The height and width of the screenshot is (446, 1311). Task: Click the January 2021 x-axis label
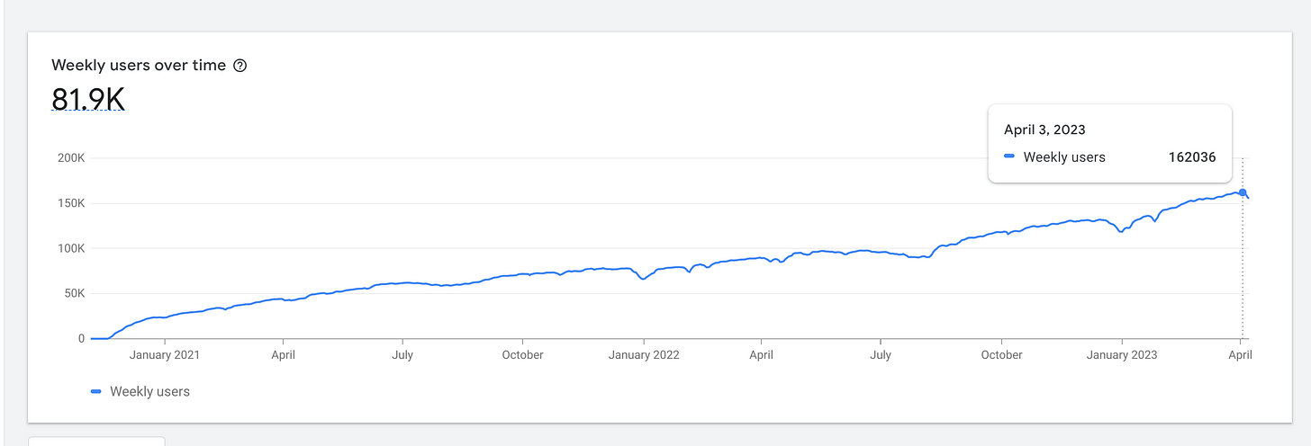(165, 354)
